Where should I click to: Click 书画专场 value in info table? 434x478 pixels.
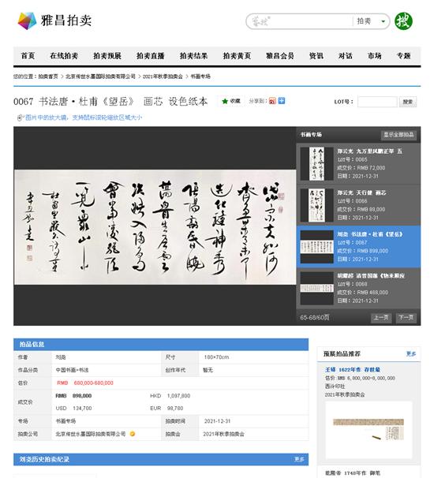click(65, 421)
